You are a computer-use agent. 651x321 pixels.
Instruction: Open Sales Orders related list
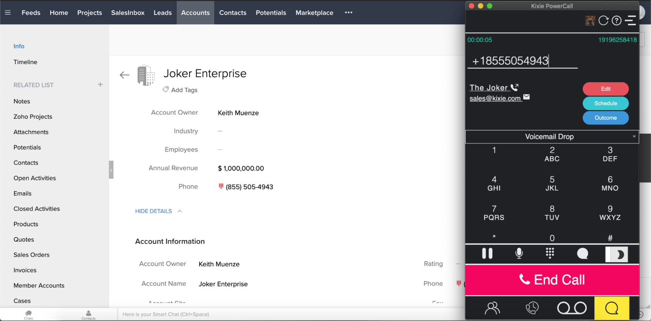[x=32, y=255]
